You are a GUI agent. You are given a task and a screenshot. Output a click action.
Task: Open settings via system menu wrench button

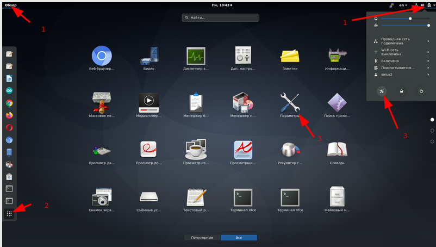383,91
